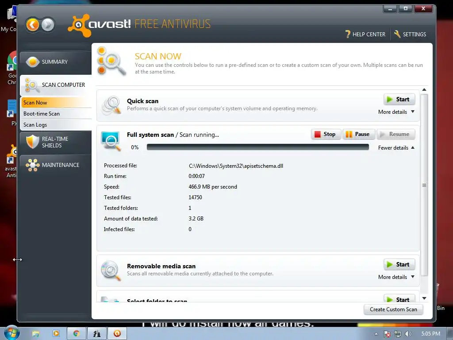Viewport: 453px width, 340px height.
Task: Open Google Chrome desktop shortcut
Action: 11,68
